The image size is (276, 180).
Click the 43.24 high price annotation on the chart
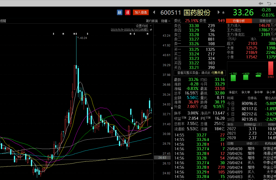[x=83, y=38]
